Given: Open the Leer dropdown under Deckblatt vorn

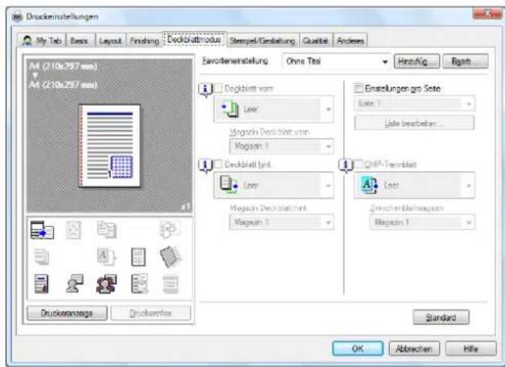Looking at the screenshot, I should (x=273, y=109).
